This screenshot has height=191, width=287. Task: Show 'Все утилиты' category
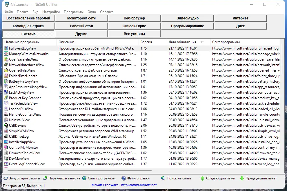tap(134, 34)
